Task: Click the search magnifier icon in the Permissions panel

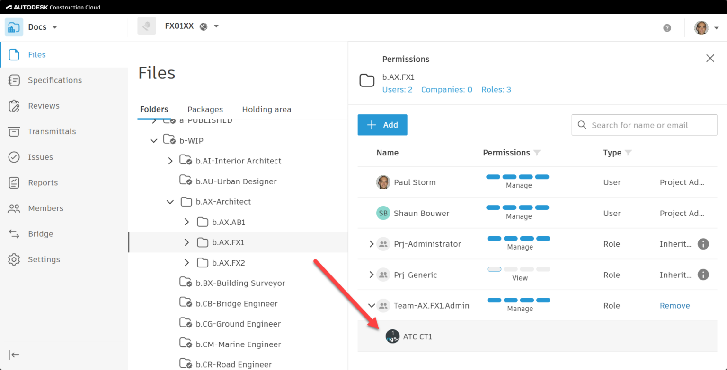Action: [x=582, y=125]
